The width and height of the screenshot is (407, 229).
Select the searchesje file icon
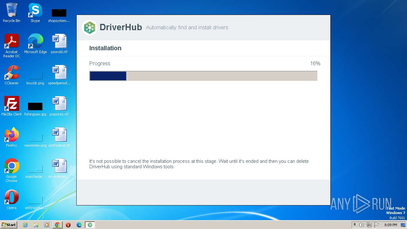pyautogui.click(x=35, y=171)
